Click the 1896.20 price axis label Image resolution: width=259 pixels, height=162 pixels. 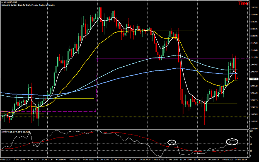pyautogui.click(x=254, y=93)
